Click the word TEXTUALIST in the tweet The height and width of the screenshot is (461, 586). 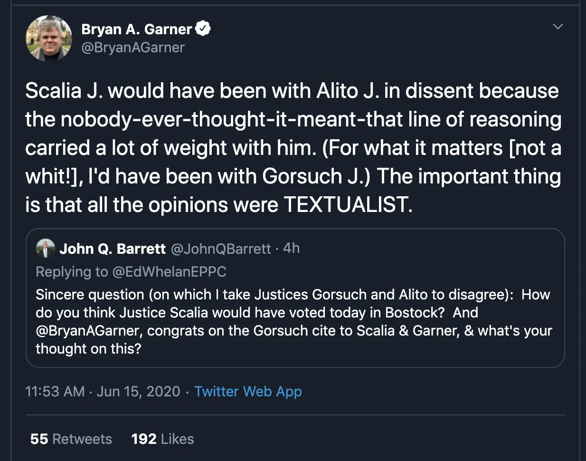coord(348,205)
